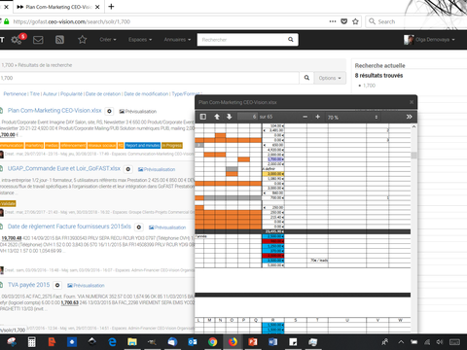Open the favorites star in dark navbar
The height and width of the screenshot is (350, 467).
tap(83, 40)
